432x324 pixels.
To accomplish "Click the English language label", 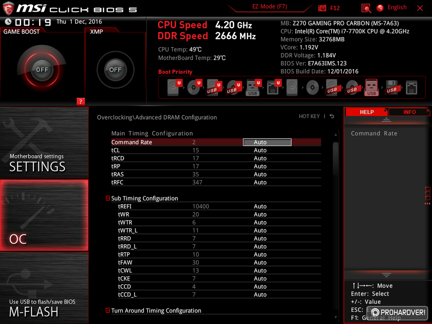I will click(x=397, y=8).
